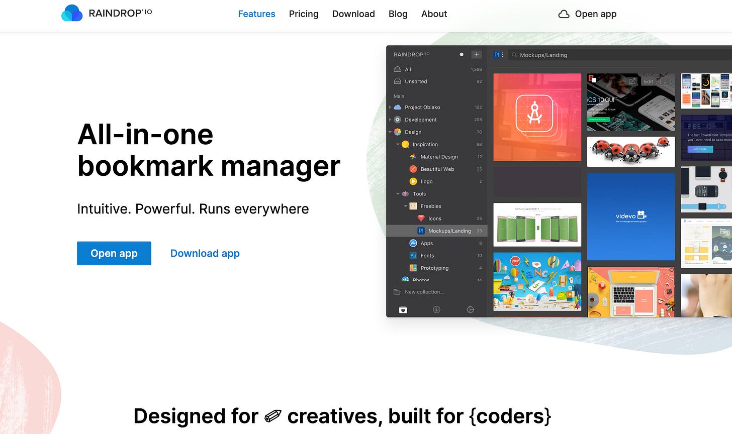Image resolution: width=732 pixels, height=434 pixels.
Task: Click the Au Fonts icon
Action: 413,255
